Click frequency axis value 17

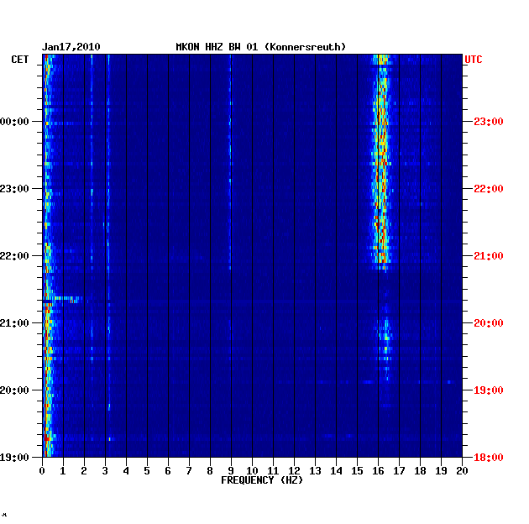[x=399, y=471]
